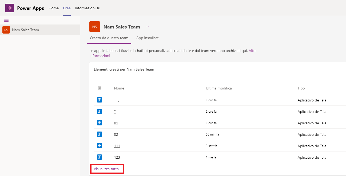Select the Creato da questo team tab

coord(109,38)
